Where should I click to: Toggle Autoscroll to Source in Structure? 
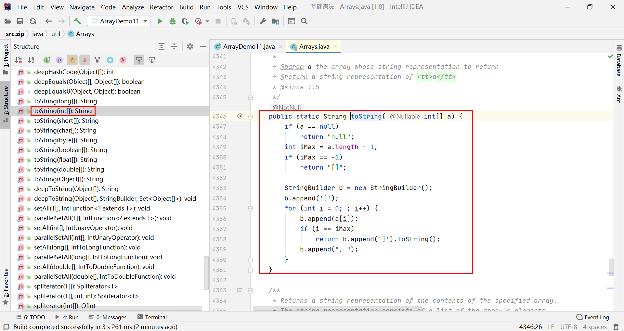139,60
